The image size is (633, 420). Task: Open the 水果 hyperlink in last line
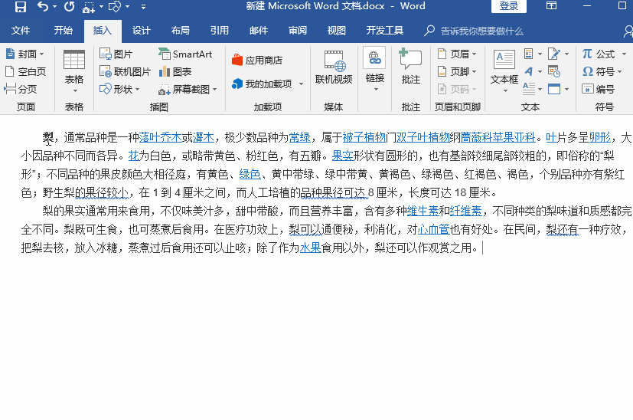[x=310, y=248]
